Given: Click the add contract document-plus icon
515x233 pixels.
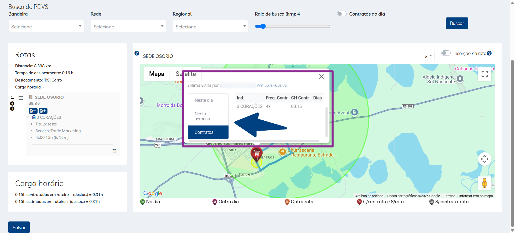Looking at the screenshot, I should (x=43, y=111).
